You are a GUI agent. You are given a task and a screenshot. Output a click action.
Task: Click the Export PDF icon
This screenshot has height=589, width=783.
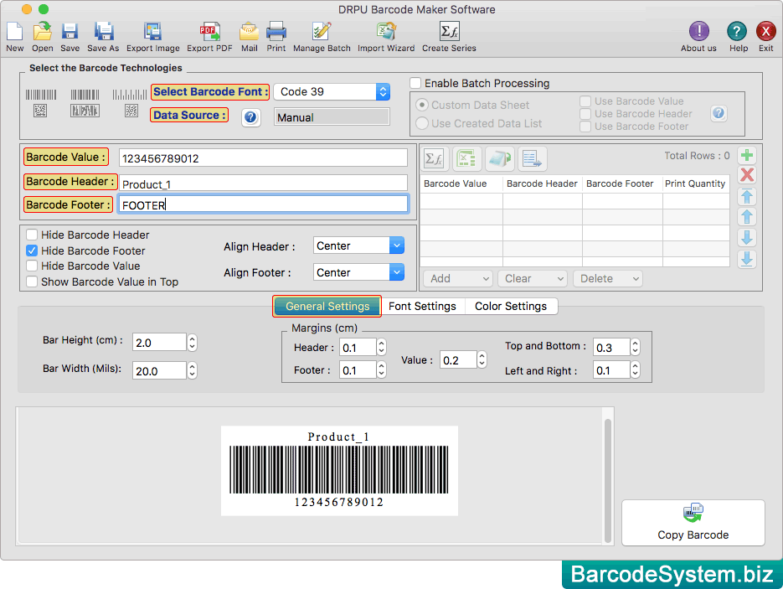click(x=209, y=32)
